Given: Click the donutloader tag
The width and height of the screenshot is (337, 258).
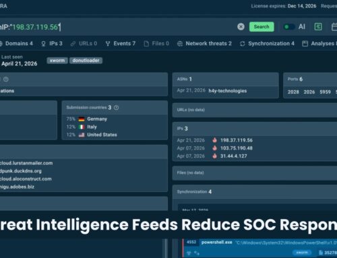Looking at the screenshot, I should point(86,61).
